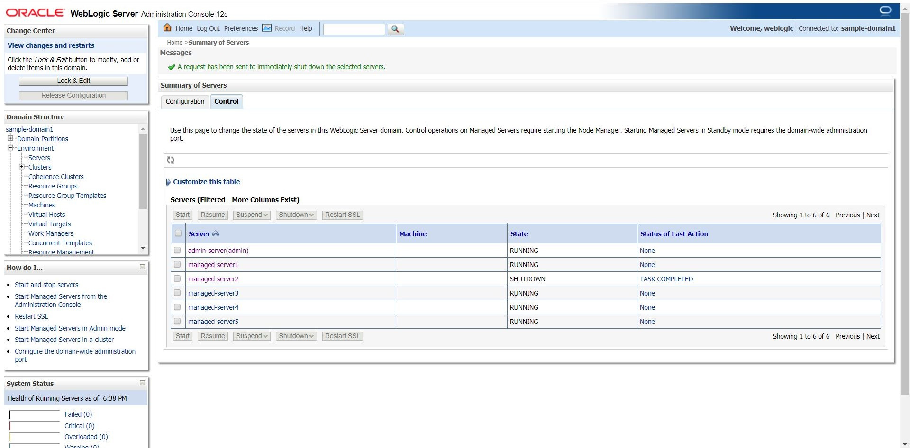Click the Server column sort icon
Viewport: 910px width, 448px height.
(x=216, y=233)
